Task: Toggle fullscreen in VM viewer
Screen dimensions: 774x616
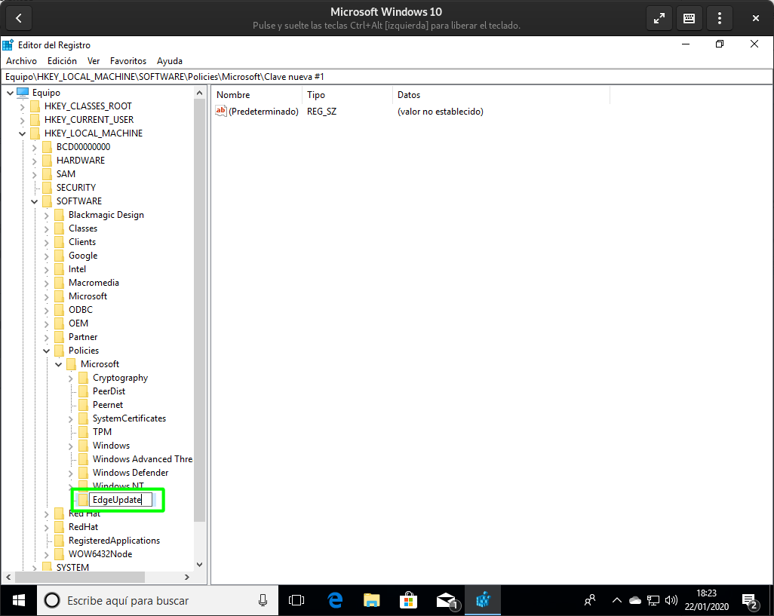Action: (659, 19)
